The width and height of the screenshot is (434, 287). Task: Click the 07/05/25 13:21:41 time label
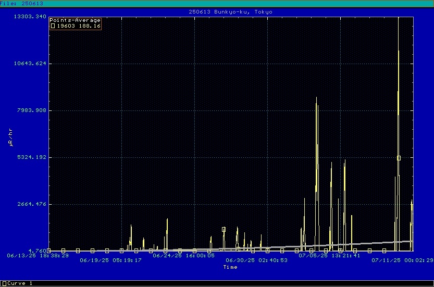pos(329,256)
